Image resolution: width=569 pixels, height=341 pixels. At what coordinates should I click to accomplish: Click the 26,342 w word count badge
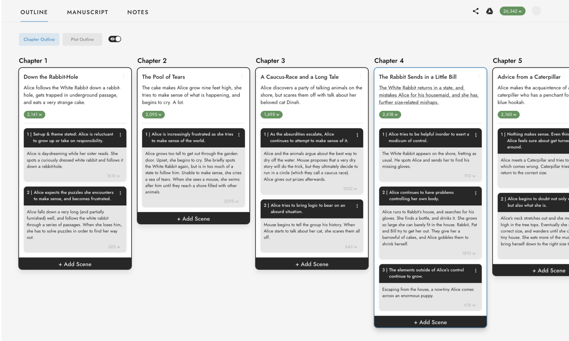click(x=512, y=11)
